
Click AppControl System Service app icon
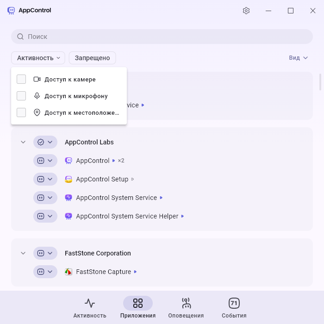69,198
